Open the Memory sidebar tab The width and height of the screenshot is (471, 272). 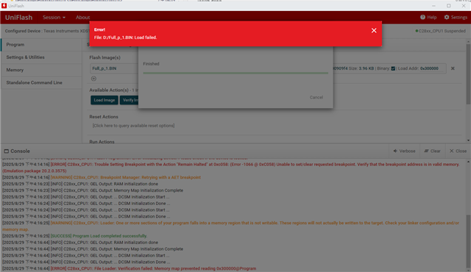(41, 70)
